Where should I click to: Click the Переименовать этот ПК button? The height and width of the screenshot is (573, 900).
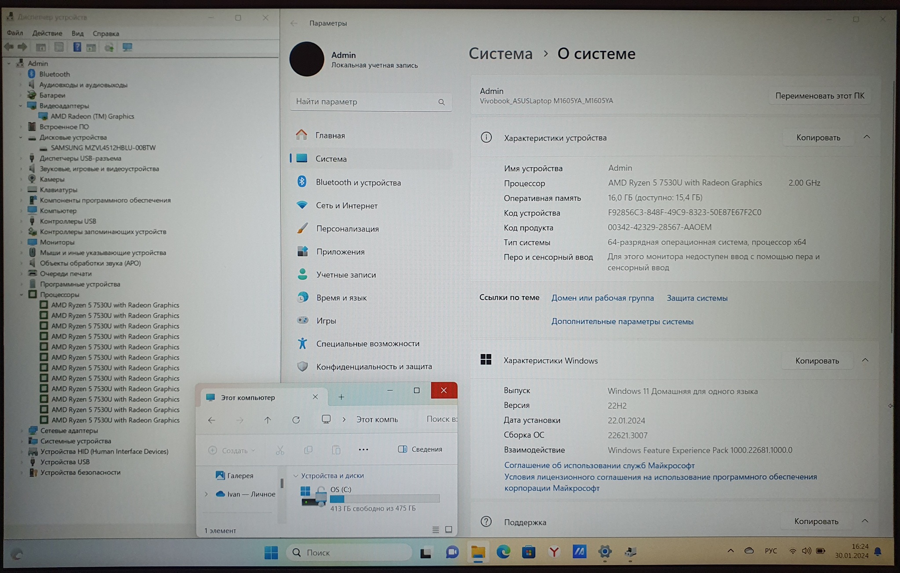coord(820,96)
